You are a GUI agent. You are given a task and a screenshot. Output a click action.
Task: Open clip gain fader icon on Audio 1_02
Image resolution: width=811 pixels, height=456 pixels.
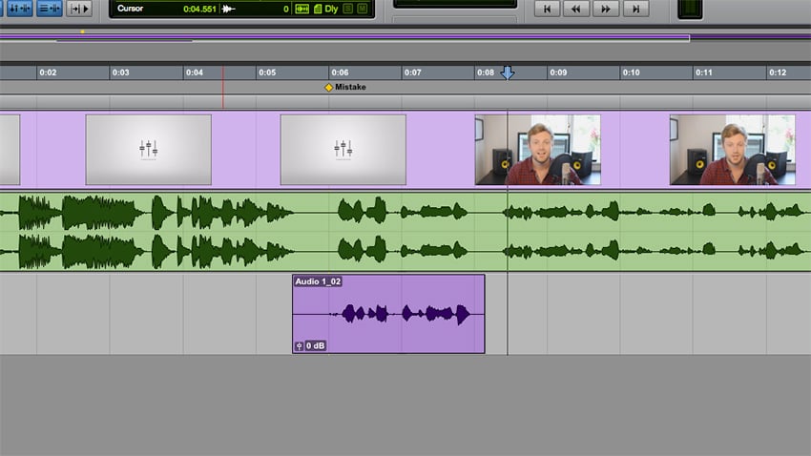299,346
